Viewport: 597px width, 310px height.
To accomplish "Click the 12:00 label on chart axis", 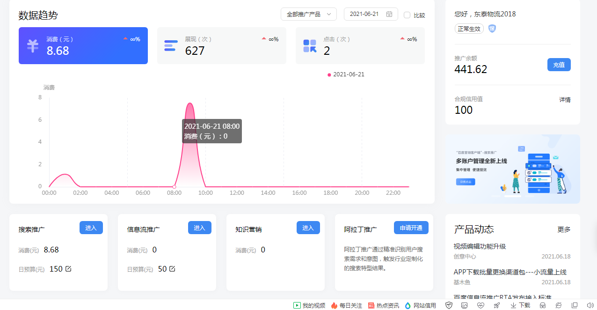I will click(237, 193).
